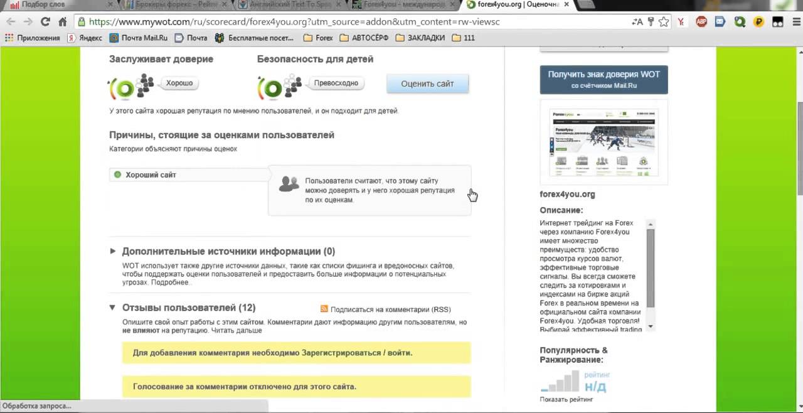Open the green Q extension icon
This screenshot has height=413, width=803.
click(740, 22)
